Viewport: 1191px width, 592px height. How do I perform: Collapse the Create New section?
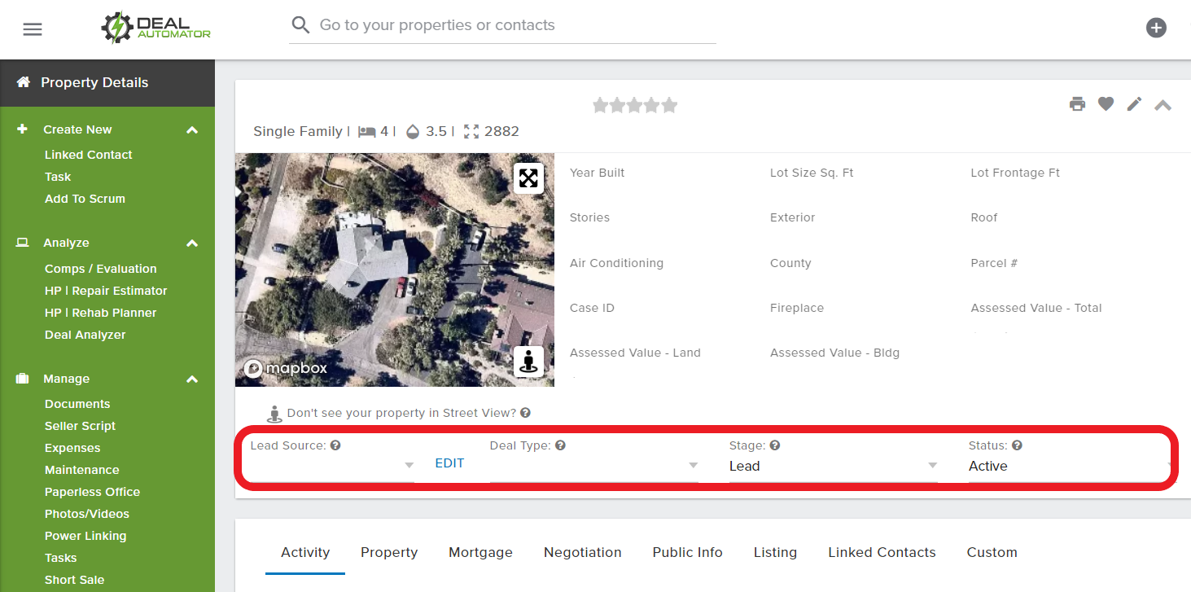pos(192,130)
